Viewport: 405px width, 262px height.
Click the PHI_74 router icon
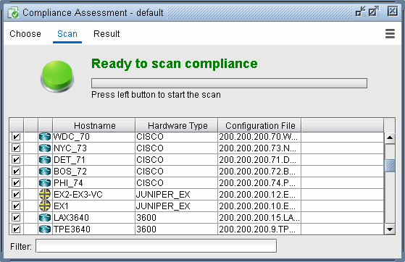click(45, 183)
